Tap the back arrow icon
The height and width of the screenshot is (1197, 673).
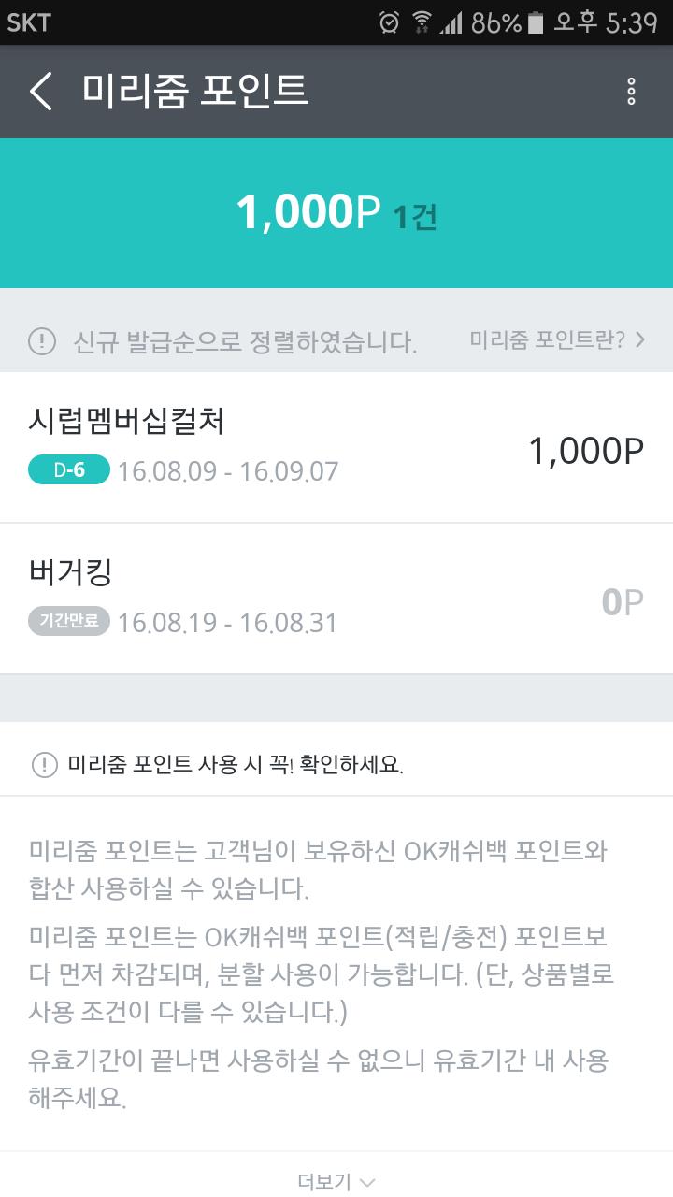pos(41,92)
